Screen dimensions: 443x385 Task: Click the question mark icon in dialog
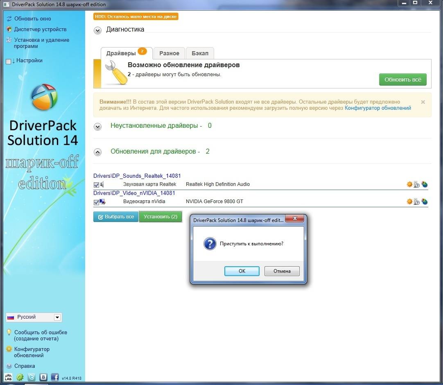click(x=210, y=244)
